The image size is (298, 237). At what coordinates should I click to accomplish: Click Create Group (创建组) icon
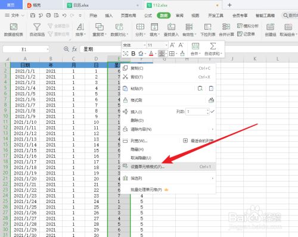(x=271, y=27)
